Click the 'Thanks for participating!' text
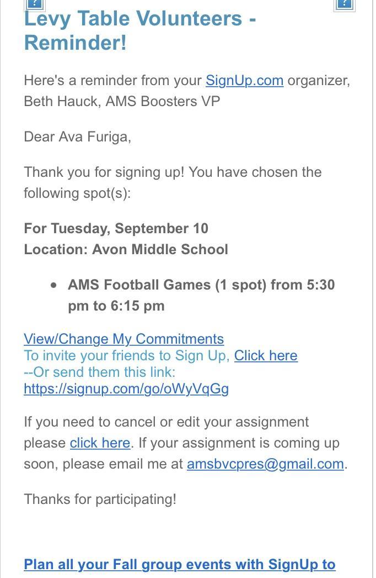 [x=100, y=500]
